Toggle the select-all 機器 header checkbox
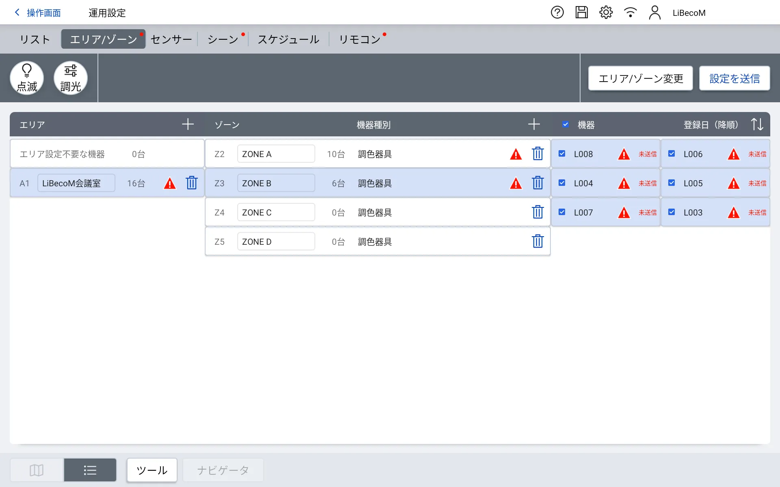Image resolution: width=780 pixels, height=487 pixels. pos(565,125)
